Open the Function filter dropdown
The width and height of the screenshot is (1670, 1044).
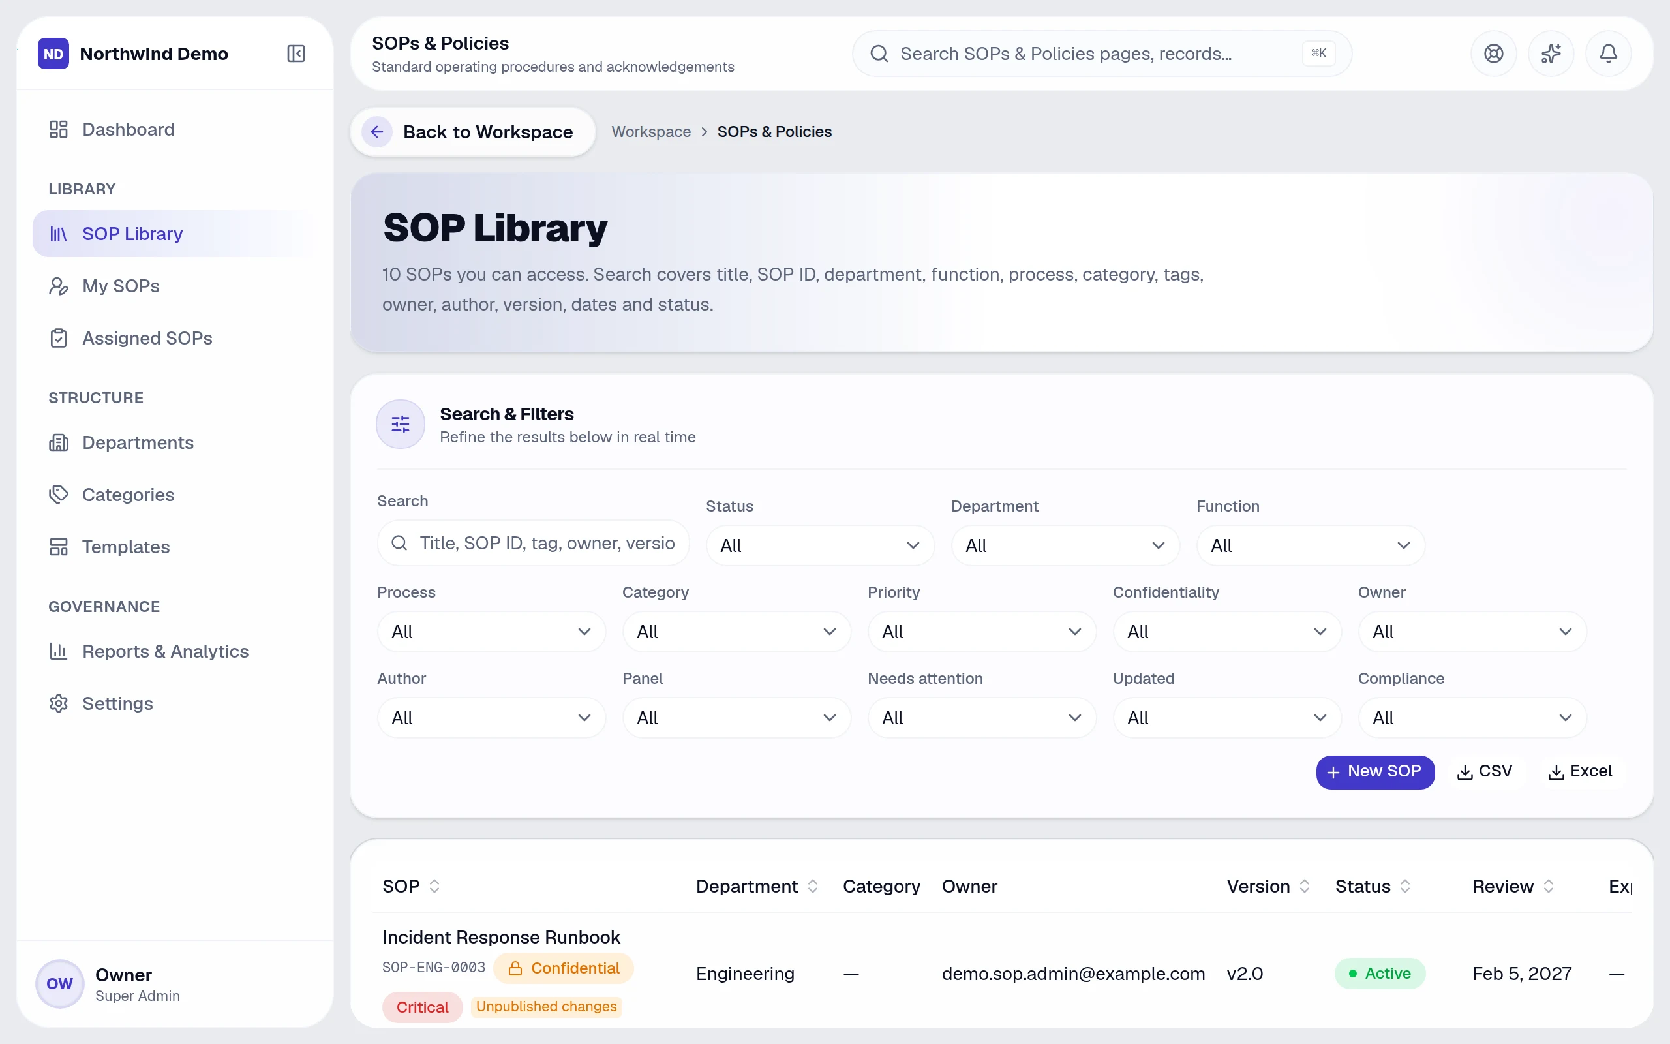point(1310,545)
